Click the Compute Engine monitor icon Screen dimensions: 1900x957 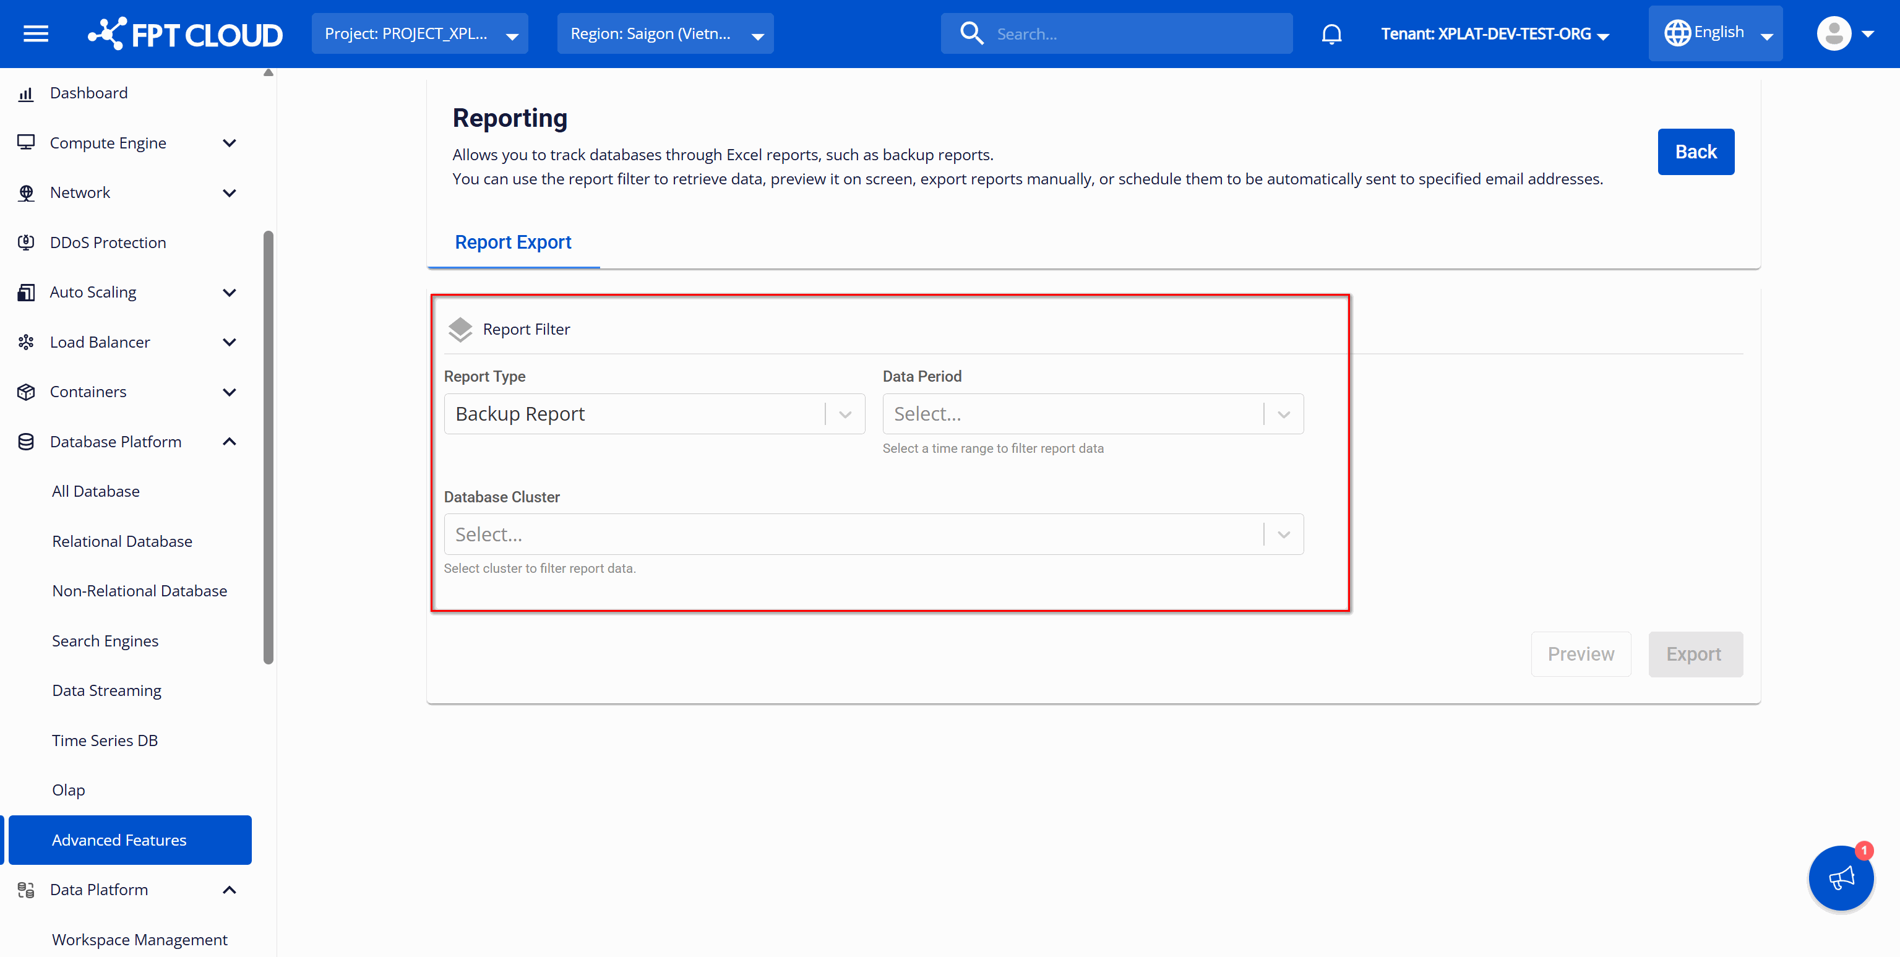coord(26,142)
